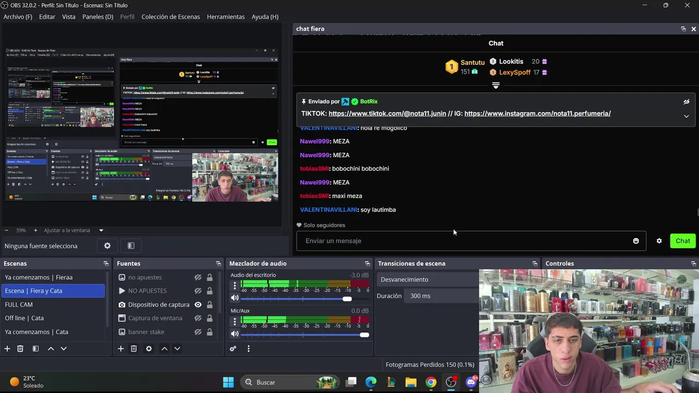
Task: Open advanced audio properties gears icon
Action: click(x=233, y=349)
